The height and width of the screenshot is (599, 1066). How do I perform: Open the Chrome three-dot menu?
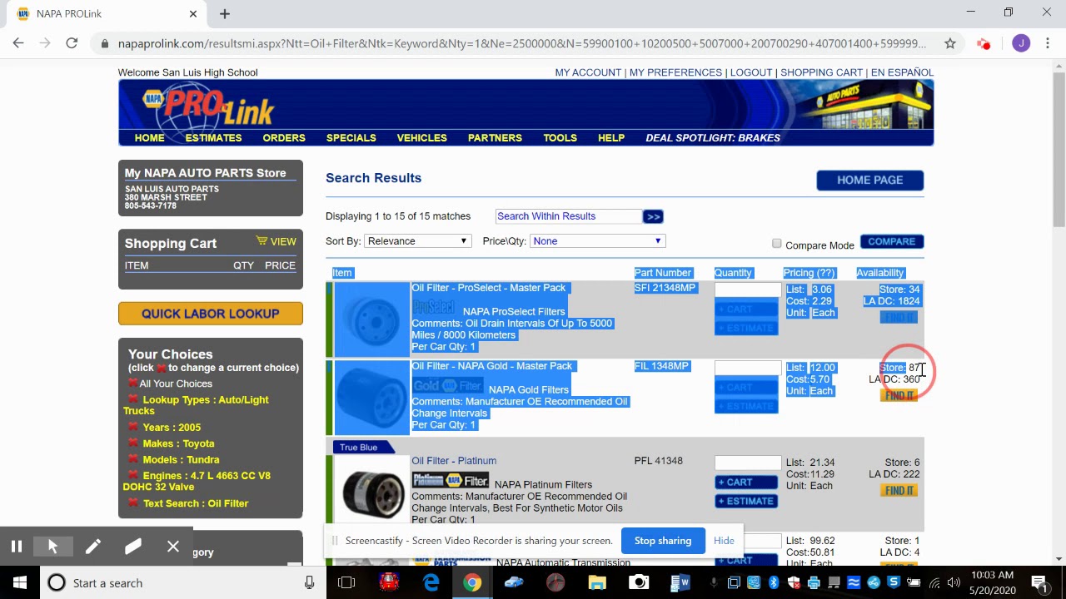[x=1047, y=43]
